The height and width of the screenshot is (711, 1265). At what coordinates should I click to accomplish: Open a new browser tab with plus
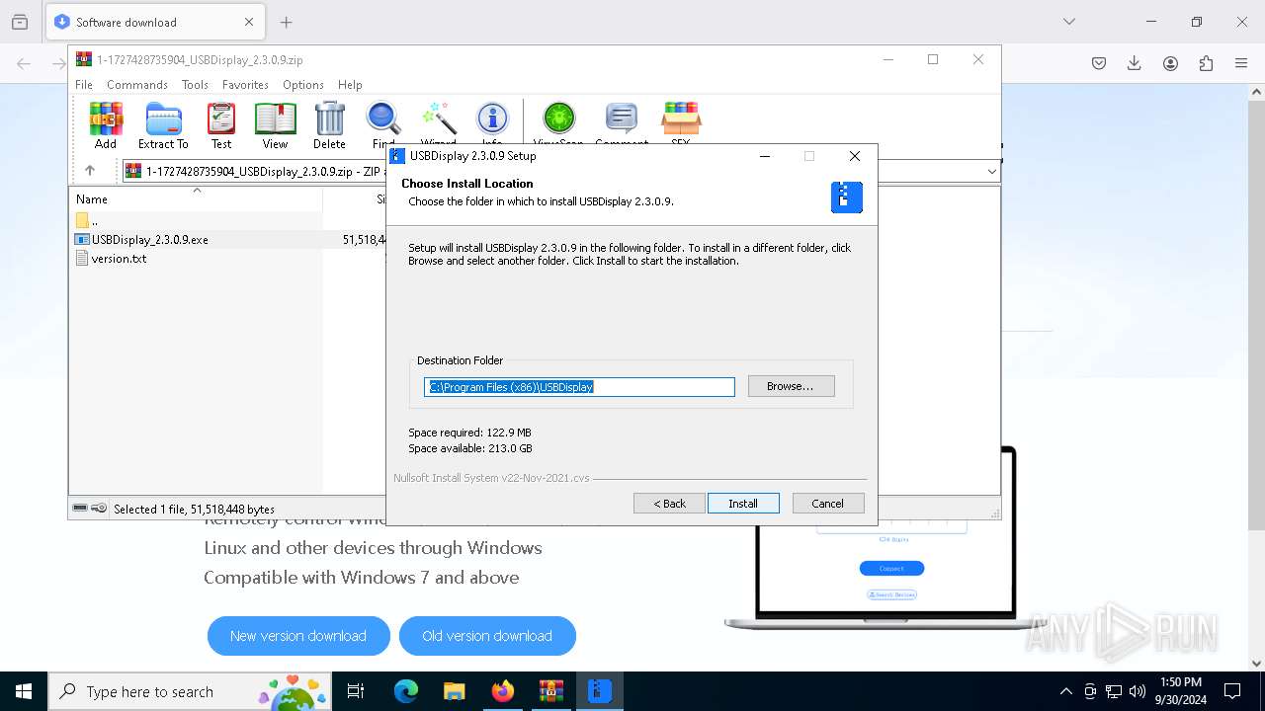pyautogui.click(x=287, y=22)
